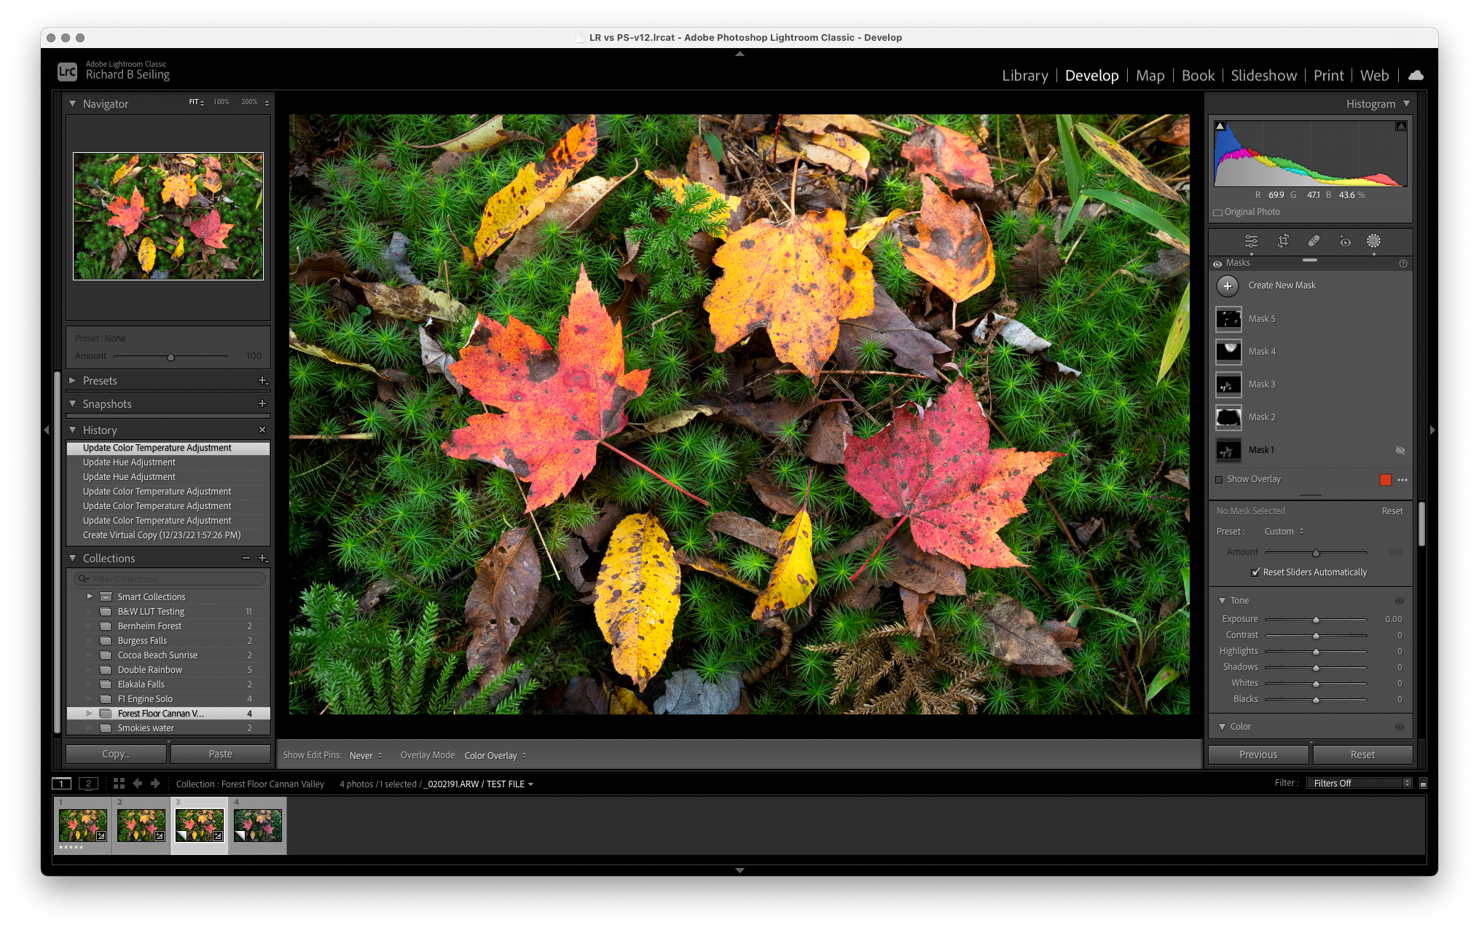Enable the Show Overlay checkbox
1479x930 pixels.
[x=1219, y=479]
